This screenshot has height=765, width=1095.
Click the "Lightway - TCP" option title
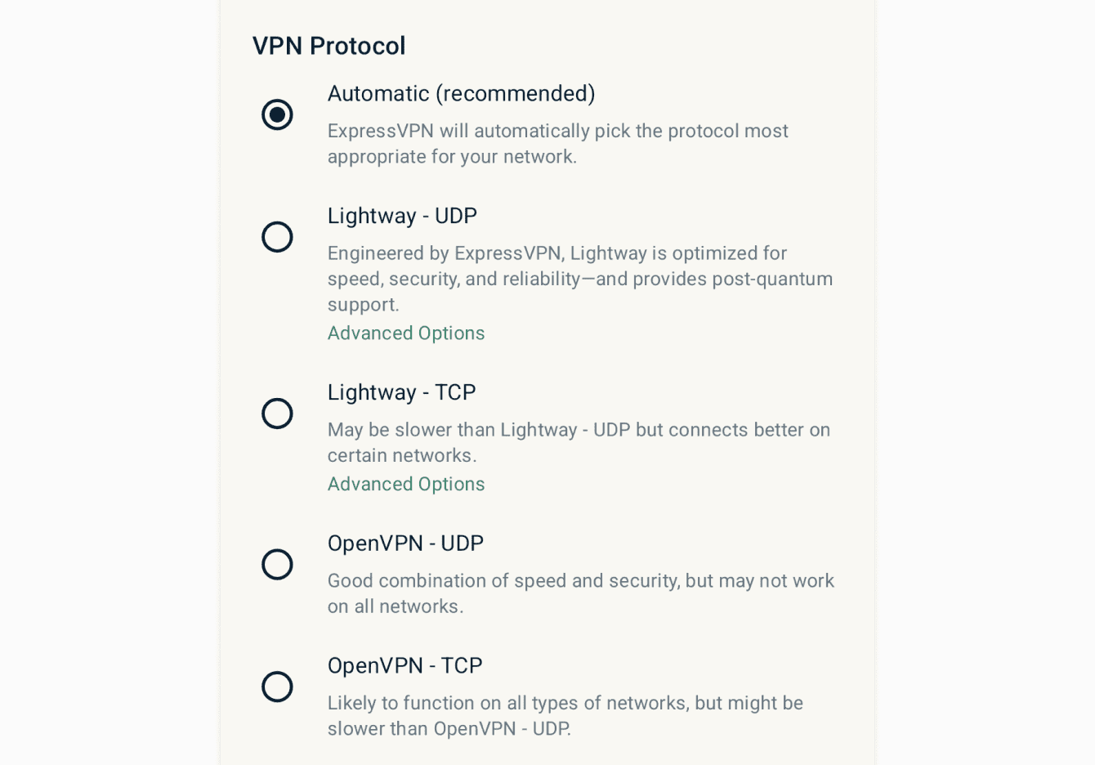click(401, 393)
